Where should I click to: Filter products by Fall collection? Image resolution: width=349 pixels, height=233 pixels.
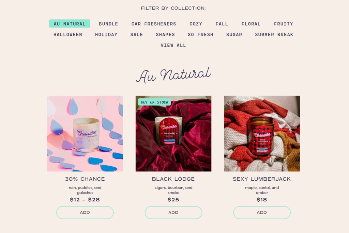222,24
